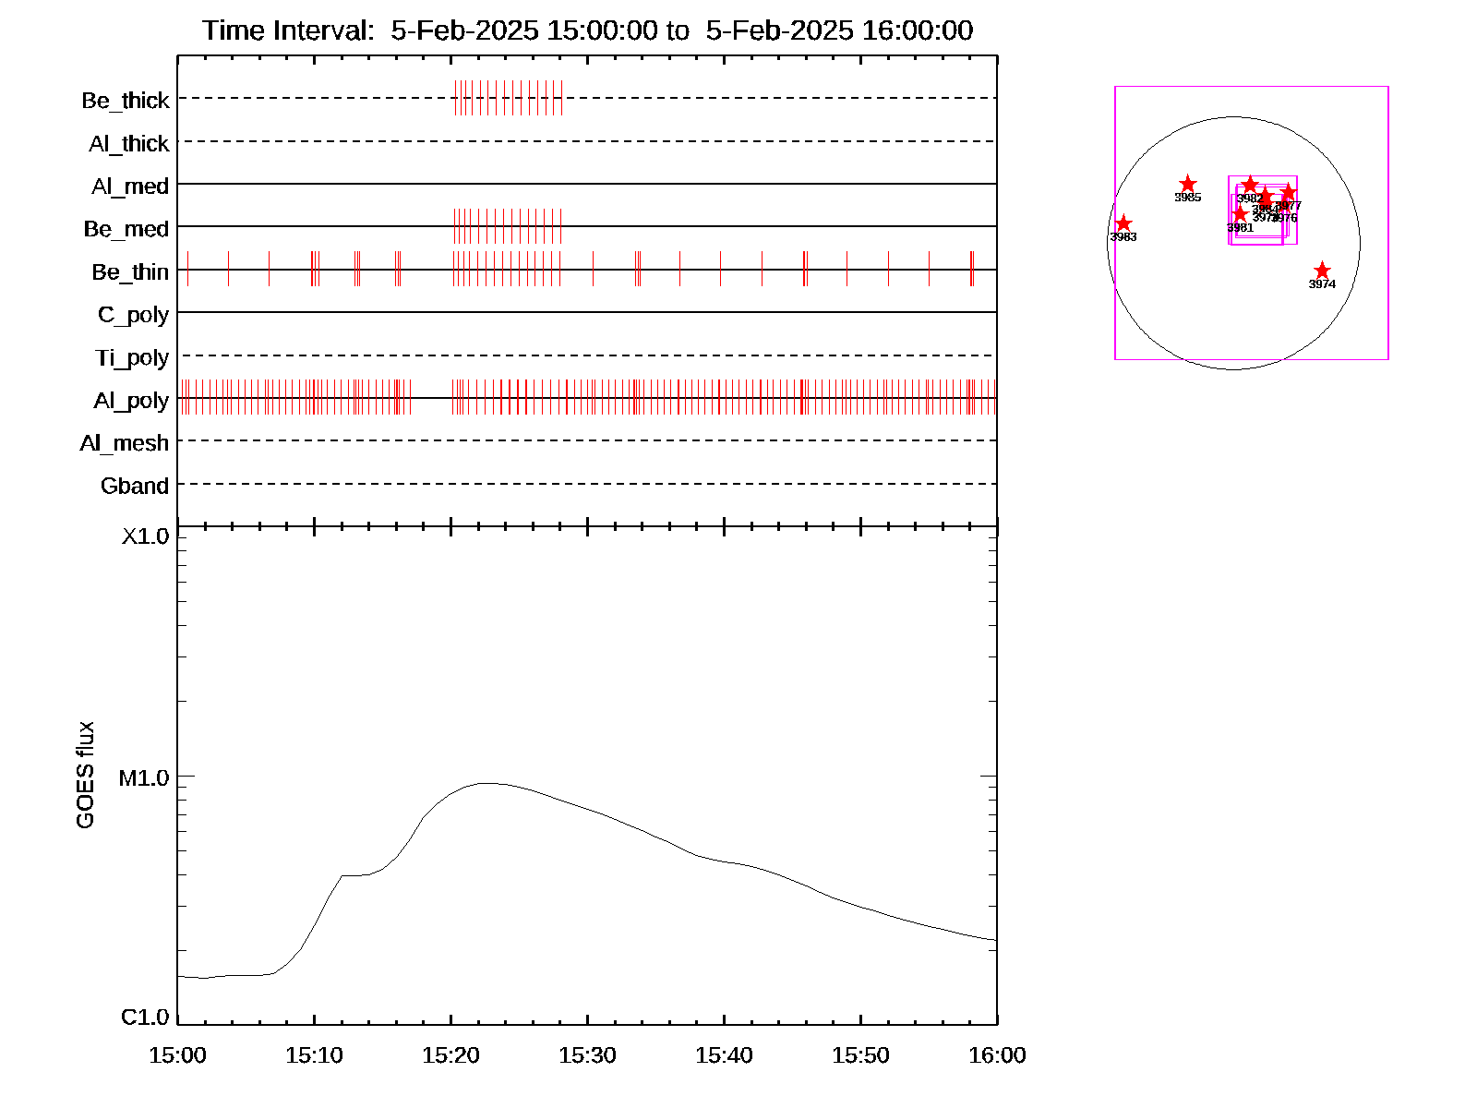Select the Be_thin filter label

tap(130, 272)
